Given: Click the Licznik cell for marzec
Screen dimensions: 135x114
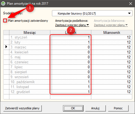Looking at the screenshot, I should pyautogui.click(x=71, y=47).
